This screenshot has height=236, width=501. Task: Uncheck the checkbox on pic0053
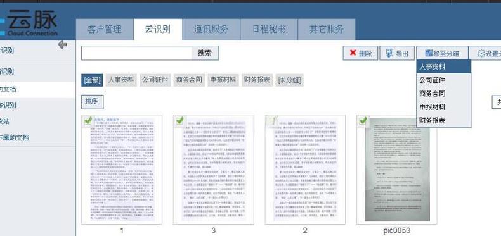363,121
